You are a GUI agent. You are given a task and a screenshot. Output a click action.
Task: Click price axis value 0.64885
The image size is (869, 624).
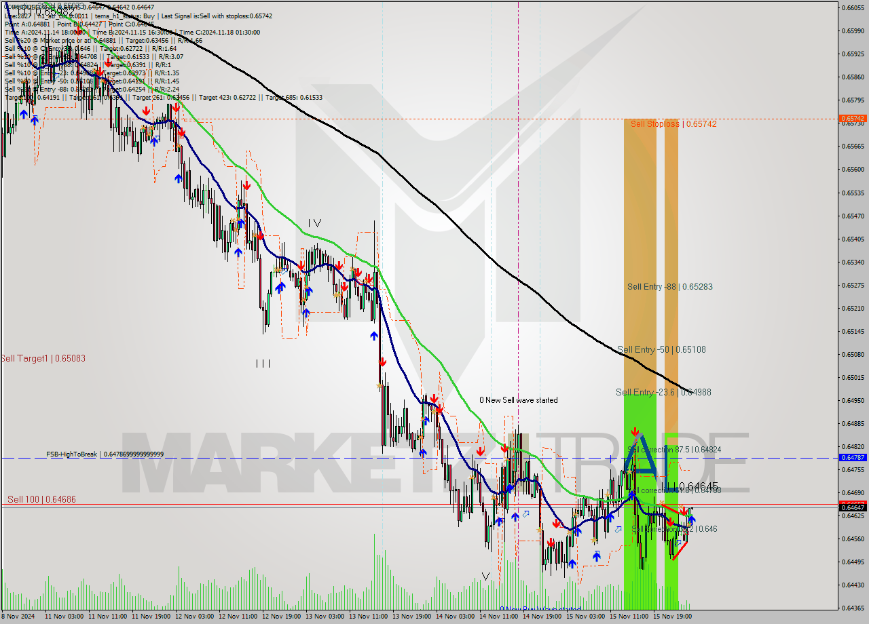pyautogui.click(x=853, y=423)
